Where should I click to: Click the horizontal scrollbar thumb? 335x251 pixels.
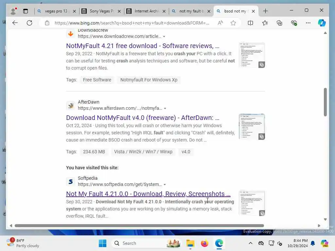point(139,226)
